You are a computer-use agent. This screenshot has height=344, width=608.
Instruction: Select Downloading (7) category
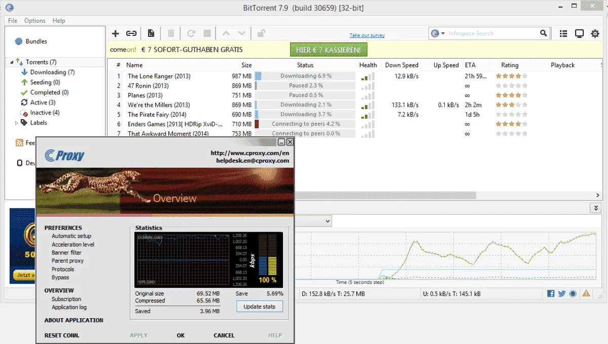click(52, 72)
